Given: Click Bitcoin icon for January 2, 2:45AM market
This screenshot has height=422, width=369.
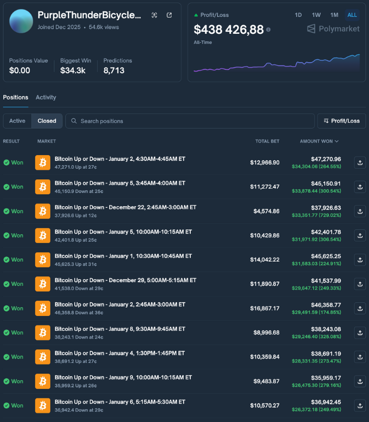Looking at the screenshot, I should 43,309.
